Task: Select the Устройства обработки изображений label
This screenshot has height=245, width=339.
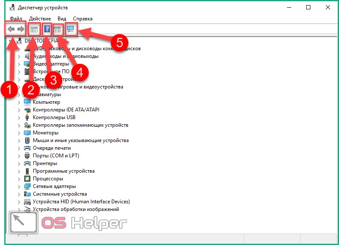Action: click(x=75, y=209)
